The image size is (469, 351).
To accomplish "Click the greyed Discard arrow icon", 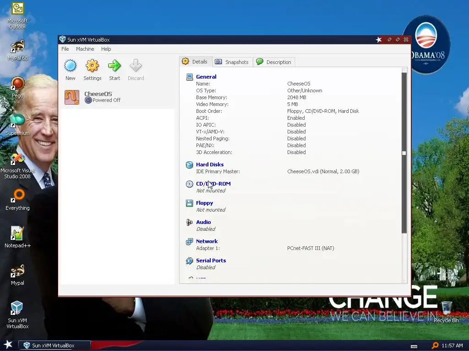I will click(x=136, y=66).
